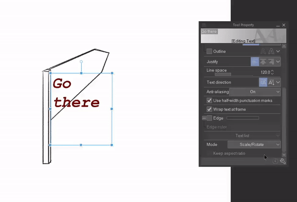Set Justify to left alignment
The width and height of the screenshot is (297, 202).
255,62
